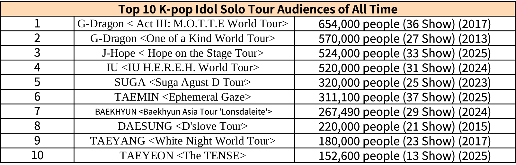Select the TAEMIN Ephemeral Gaze cell
The height and width of the screenshot is (165, 516).
(183, 97)
